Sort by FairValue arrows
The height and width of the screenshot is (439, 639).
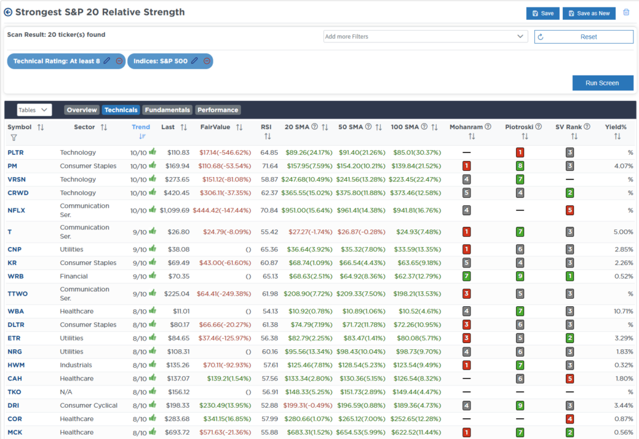(239, 127)
